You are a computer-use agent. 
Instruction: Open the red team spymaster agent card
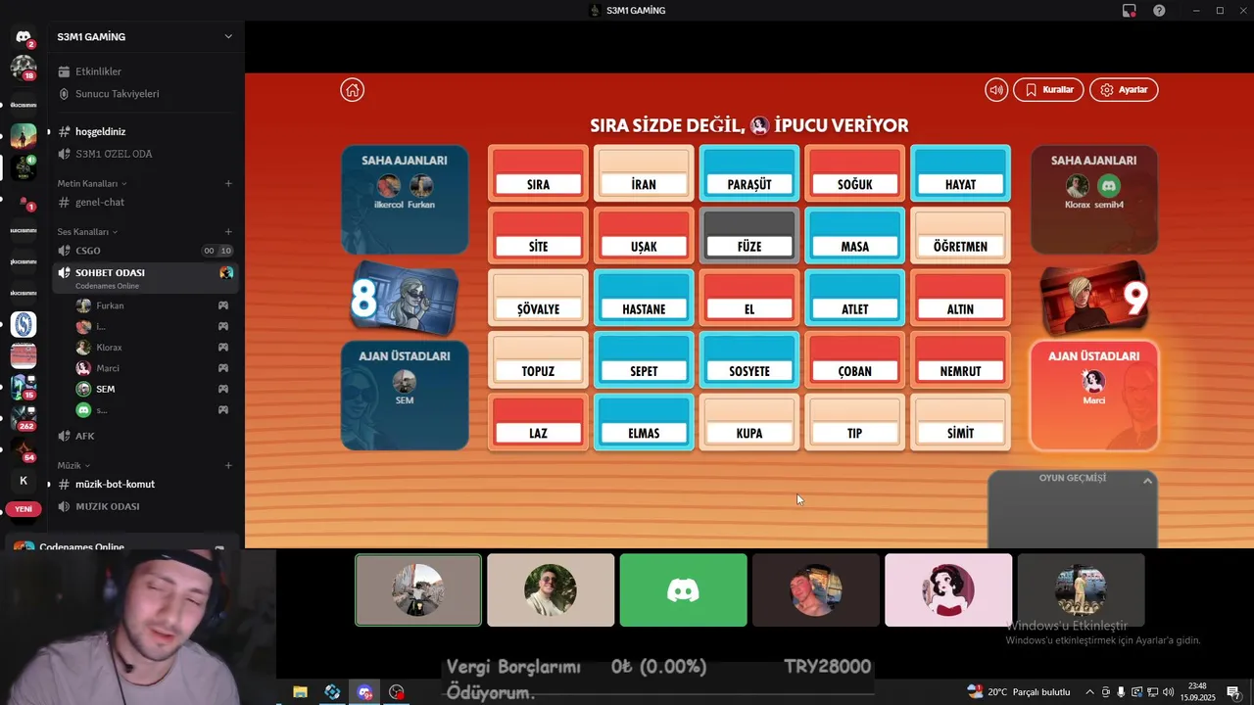click(x=1094, y=299)
